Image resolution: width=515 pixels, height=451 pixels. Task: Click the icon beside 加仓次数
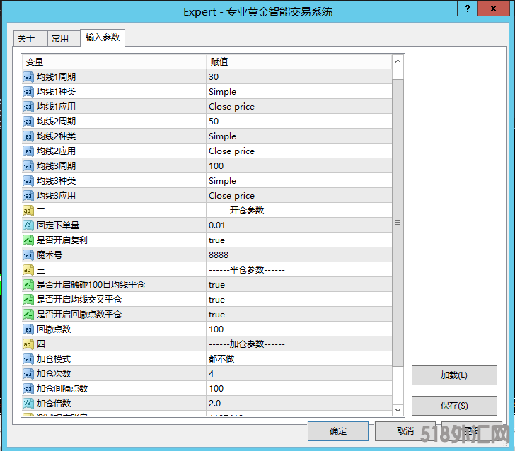pyautogui.click(x=28, y=374)
